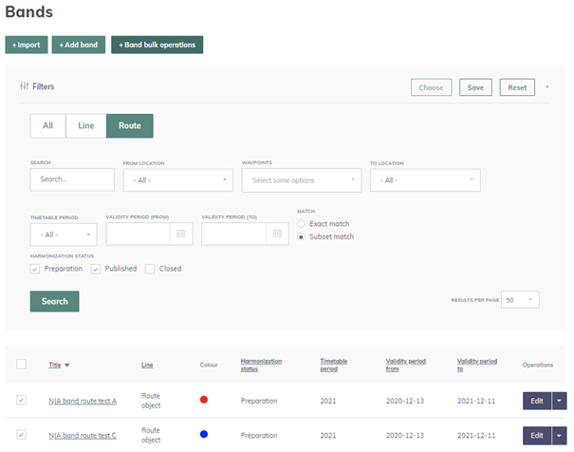Image resolution: width=574 pixels, height=452 pixels.
Task: Click the green Search button
Action: pyautogui.click(x=54, y=301)
